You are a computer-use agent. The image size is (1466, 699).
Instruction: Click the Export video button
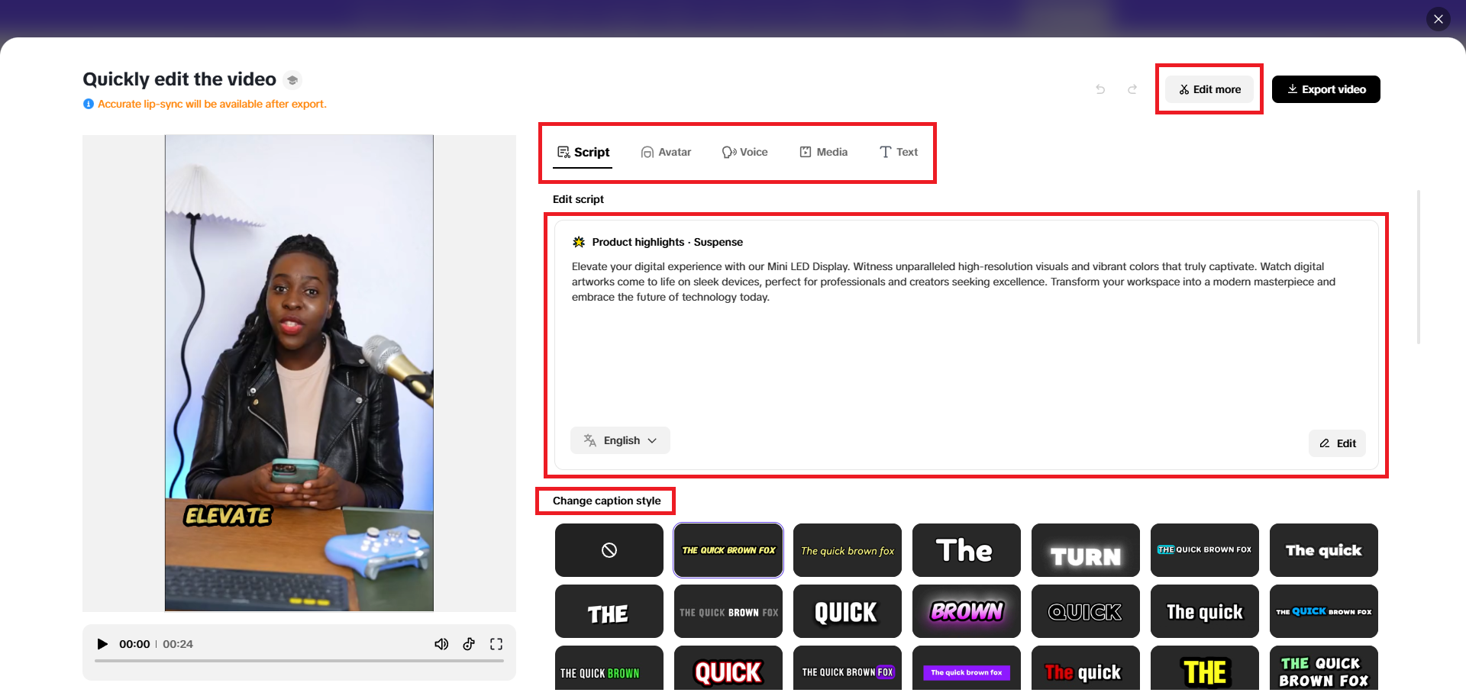(x=1326, y=89)
